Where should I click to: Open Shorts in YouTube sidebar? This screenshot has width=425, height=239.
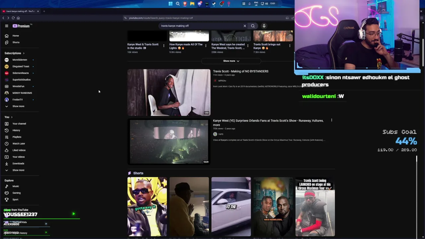pyautogui.click(x=16, y=42)
